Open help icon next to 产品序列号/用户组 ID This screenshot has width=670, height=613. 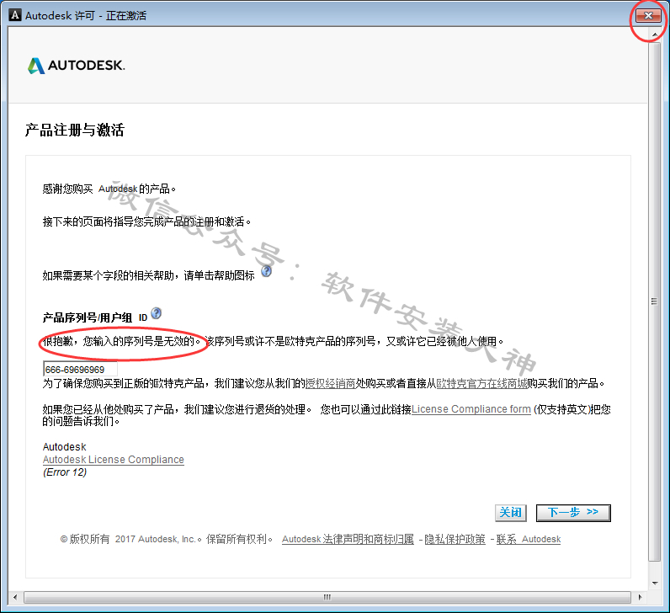pyautogui.click(x=157, y=313)
